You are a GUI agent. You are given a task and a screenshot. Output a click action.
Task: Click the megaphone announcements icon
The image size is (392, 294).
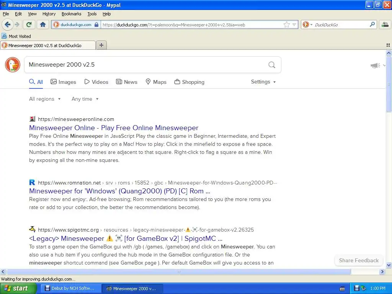point(375,65)
